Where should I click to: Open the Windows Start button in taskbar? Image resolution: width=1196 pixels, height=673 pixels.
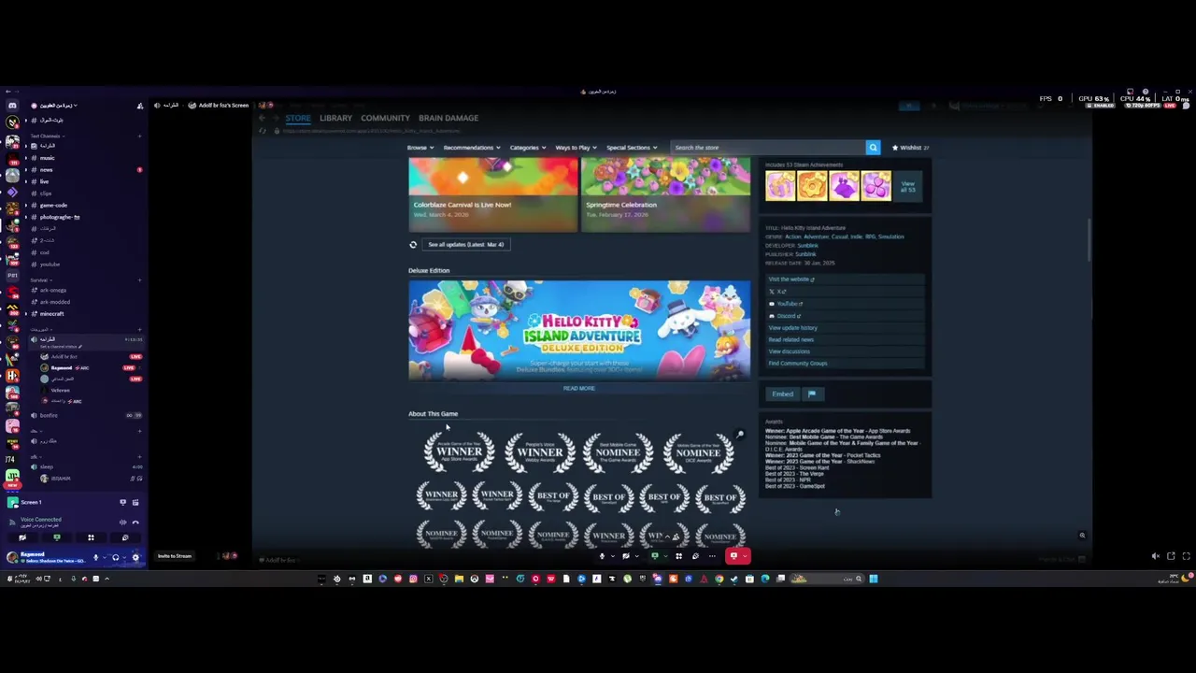click(874, 579)
